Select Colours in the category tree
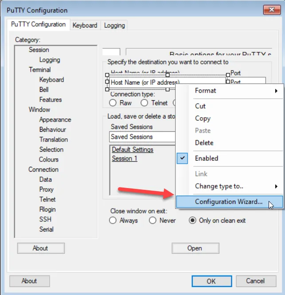The height and width of the screenshot is (295, 285). click(x=49, y=160)
